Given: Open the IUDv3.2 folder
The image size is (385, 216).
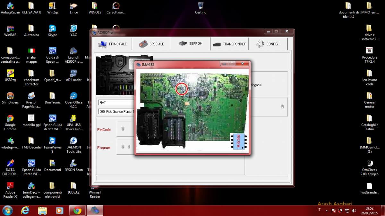Looking at the screenshot, I should pos(74,188).
